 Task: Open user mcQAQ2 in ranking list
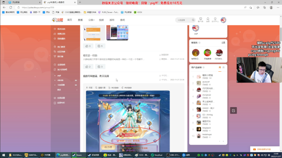pyautogui.click(x=207, y=95)
